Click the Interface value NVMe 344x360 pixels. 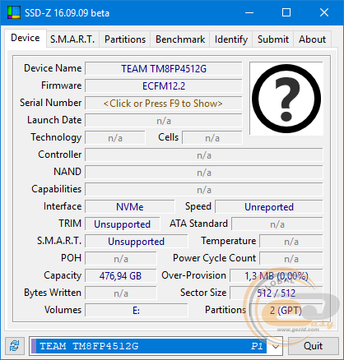[130, 207]
